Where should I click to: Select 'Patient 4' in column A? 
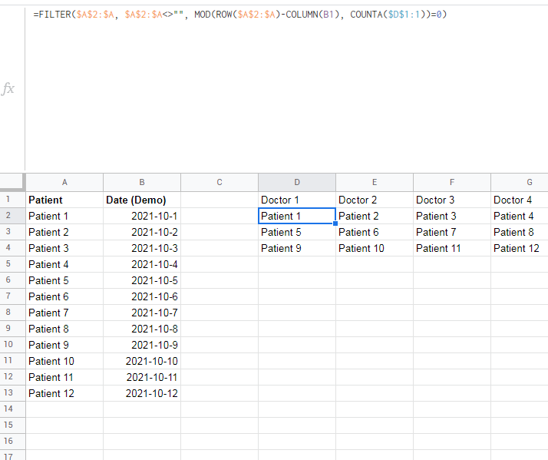64,264
